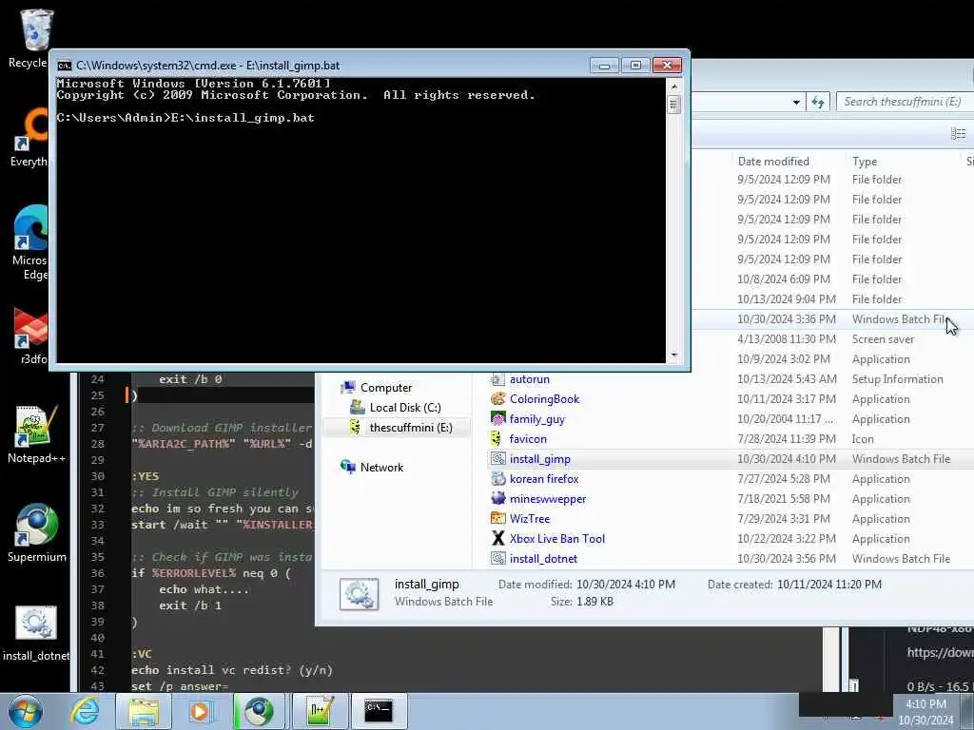The image size is (974, 730).
Task: Click the Search thescuffmini (E:) box
Action: click(x=905, y=102)
